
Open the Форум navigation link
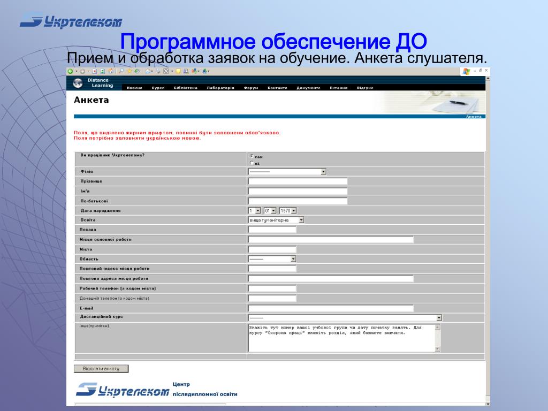[251, 88]
